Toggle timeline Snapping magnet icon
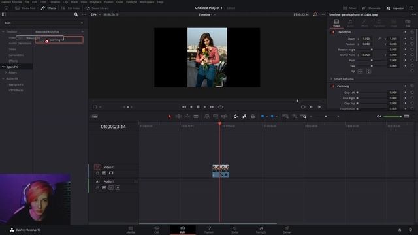 235,116
